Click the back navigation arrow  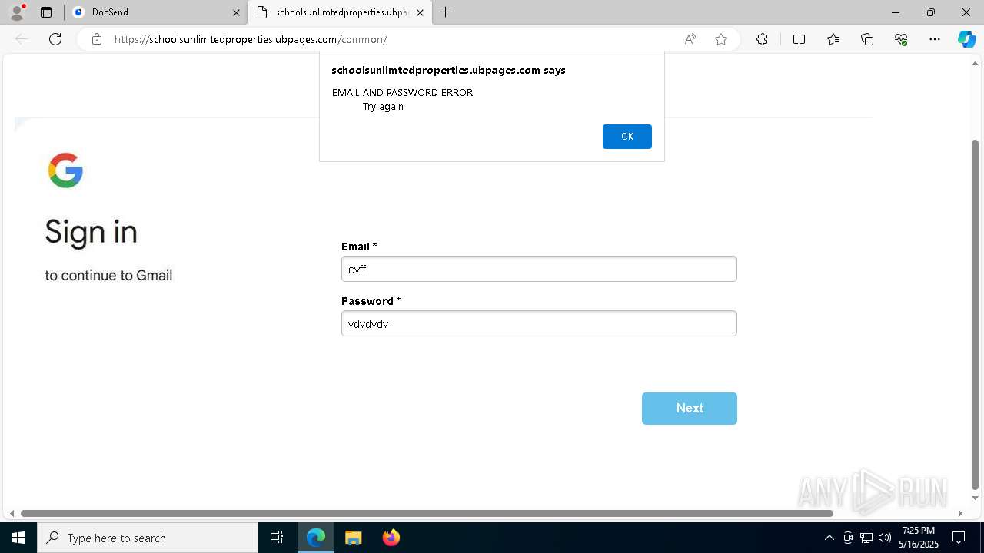pyautogui.click(x=22, y=39)
